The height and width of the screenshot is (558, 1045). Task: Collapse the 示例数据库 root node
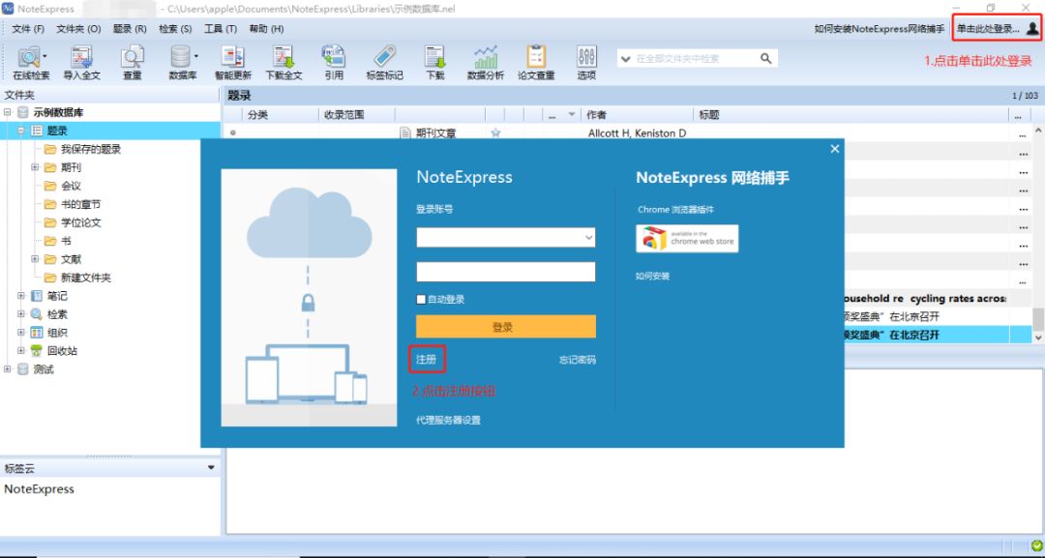[x=8, y=112]
